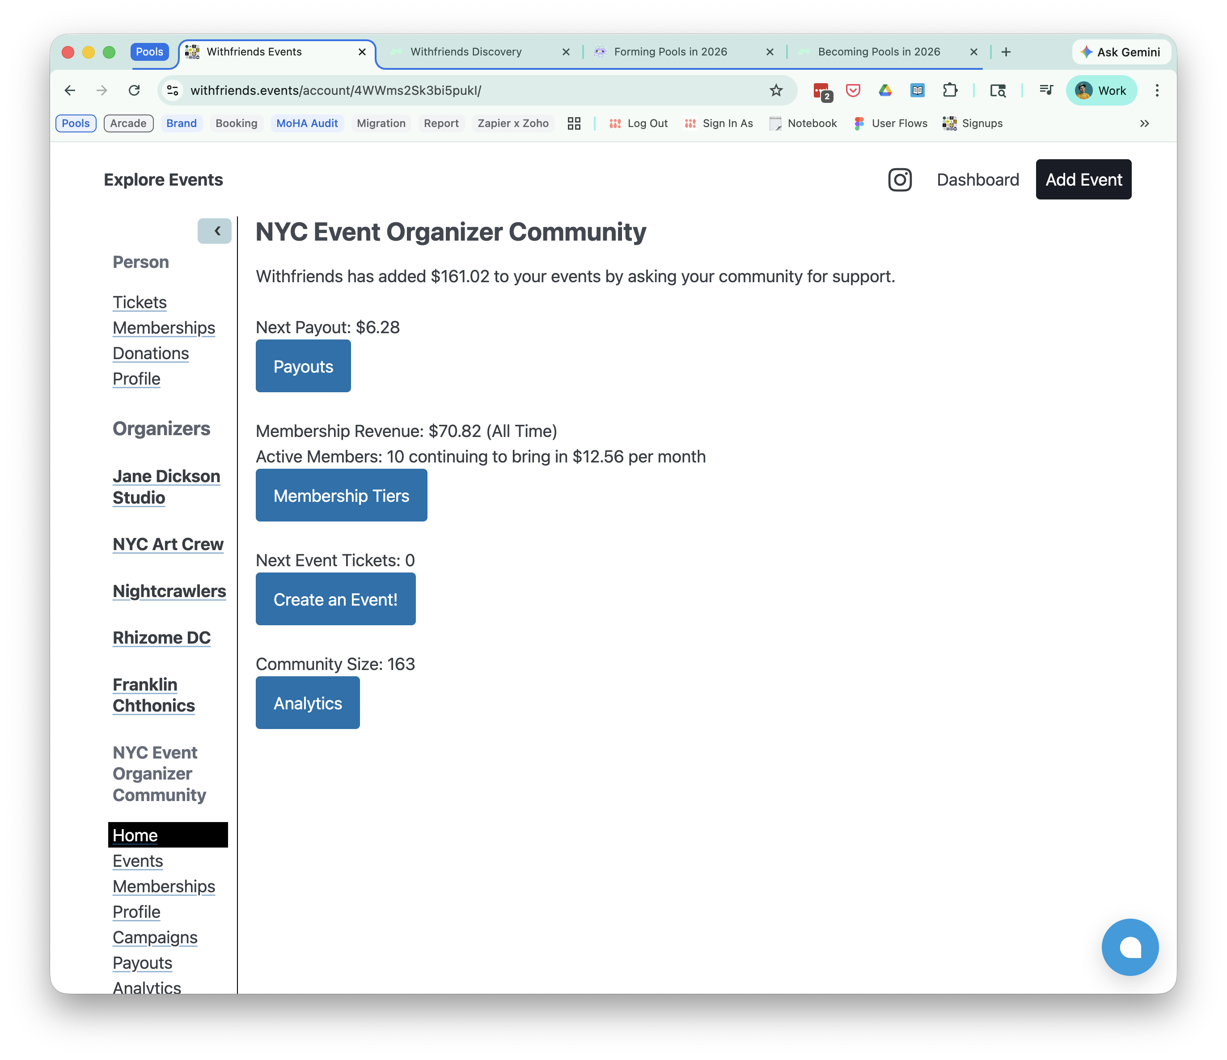The image size is (1227, 1060).
Task: Click the browser forward arrow
Action: pos(102,90)
